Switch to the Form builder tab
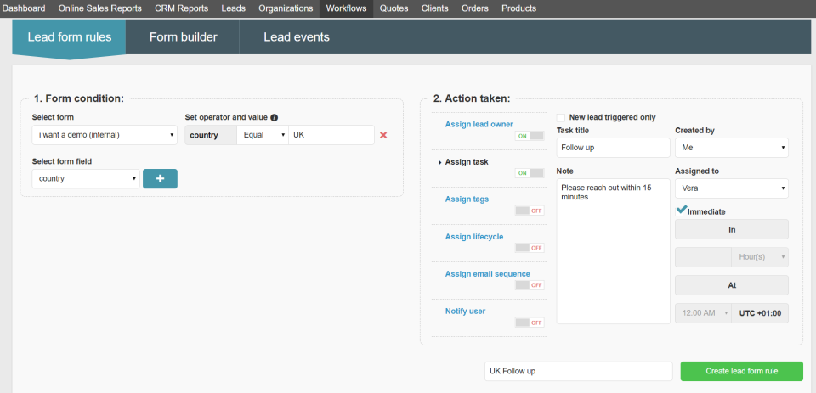Screen dimensions: 816x393 [183, 37]
